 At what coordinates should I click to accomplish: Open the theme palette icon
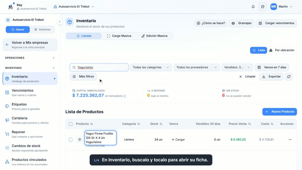263,7
